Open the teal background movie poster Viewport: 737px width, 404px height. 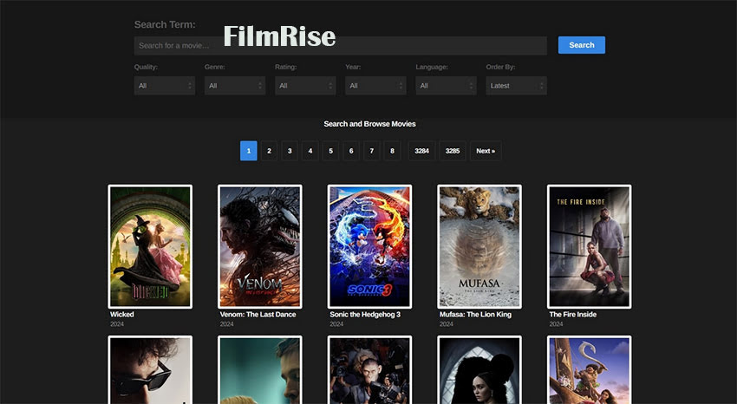[260, 369]
